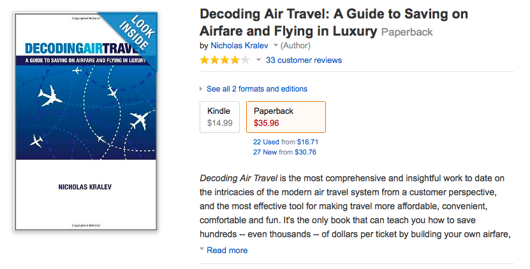Open the star rating breakdown dropdown arrow
530x269 pixels.
point(258,60)
